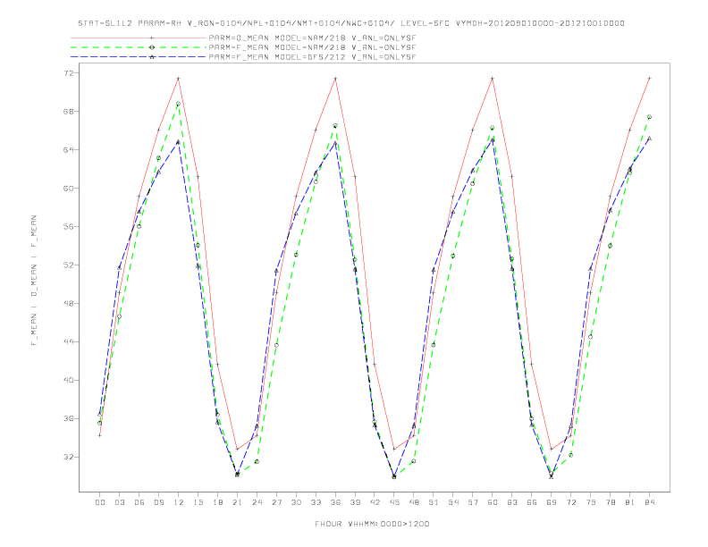Image resolution: width=708 pixels, height=547 pixels.
Task: Click x-axis tick label 39
Action: (356, 502)
